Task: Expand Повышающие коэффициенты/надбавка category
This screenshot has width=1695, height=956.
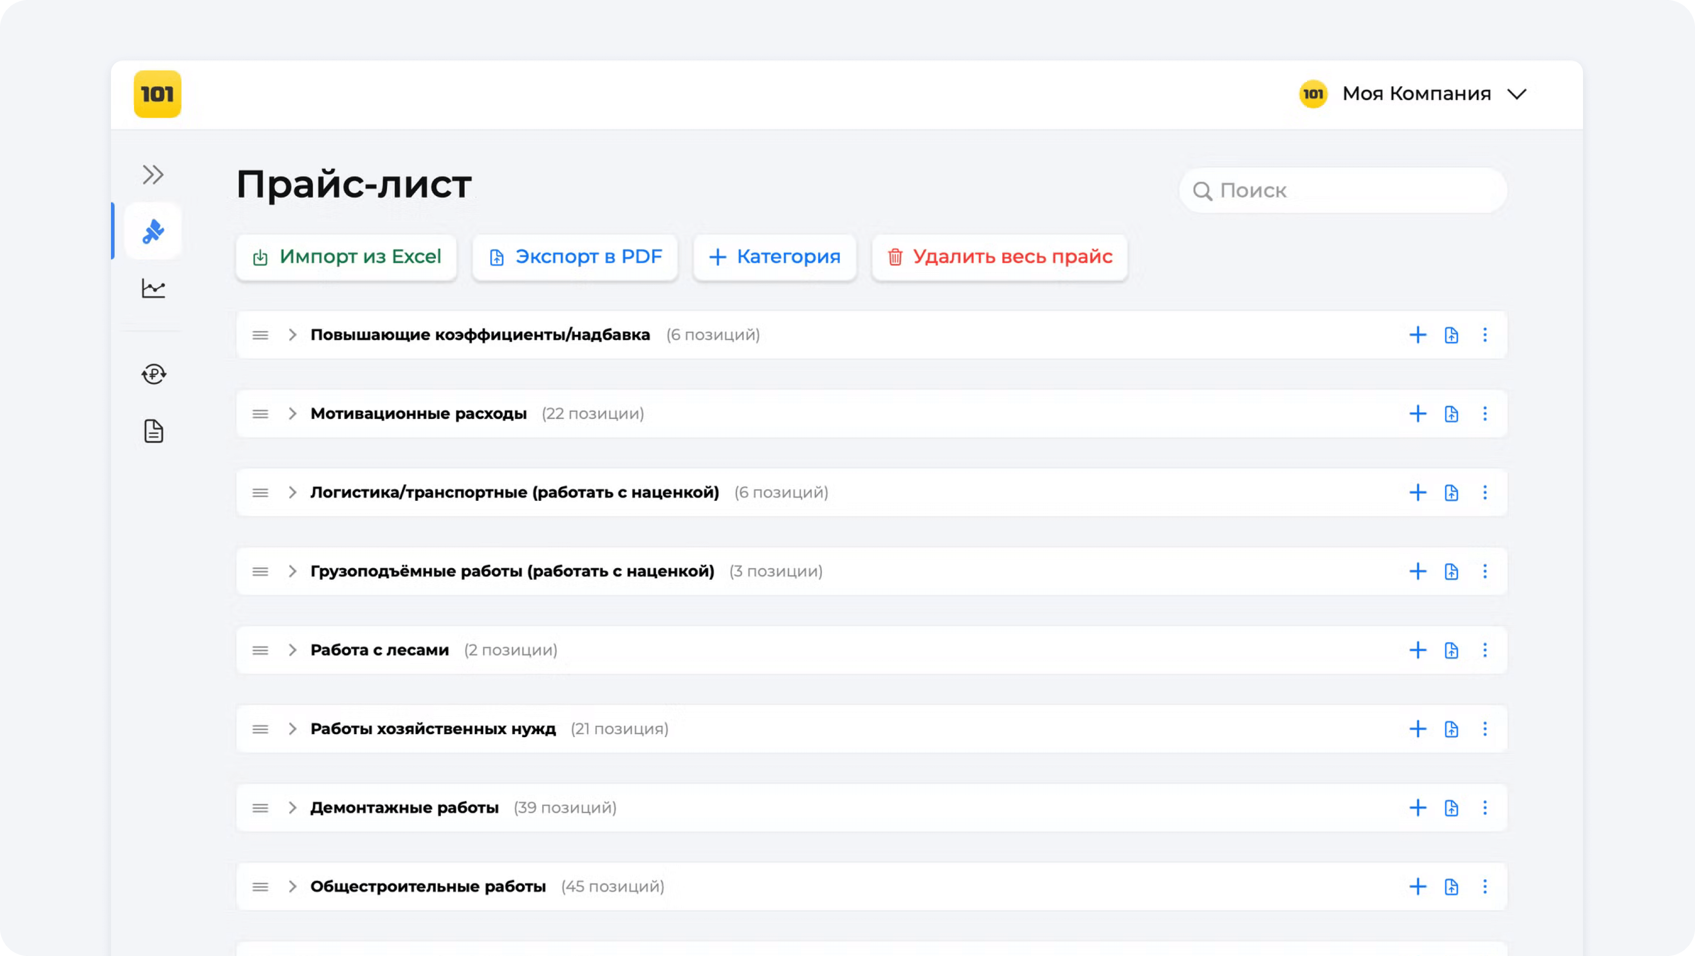Action: [292, 335]
